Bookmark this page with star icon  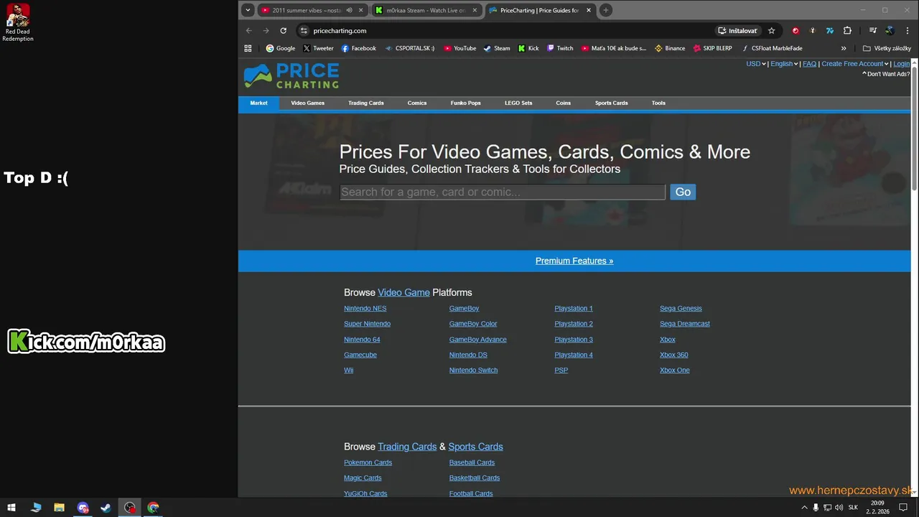coord(772,31)
